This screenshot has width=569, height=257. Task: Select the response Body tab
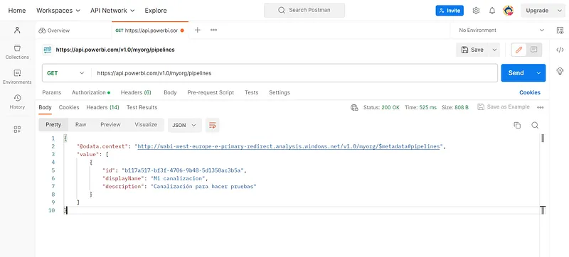(x=45, y=107)
